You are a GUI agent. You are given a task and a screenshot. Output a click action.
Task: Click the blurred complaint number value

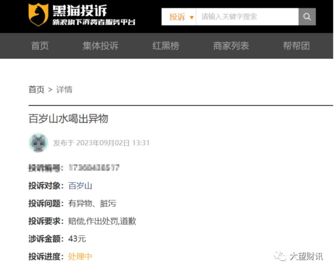94,168
